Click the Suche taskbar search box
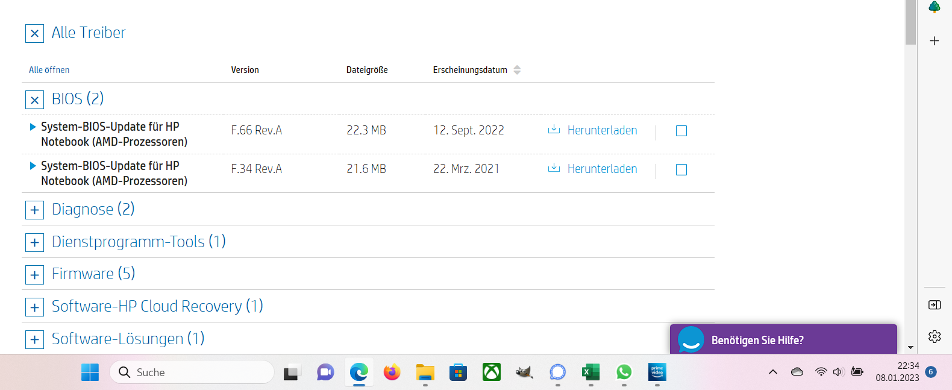This screenshot has width=952, height=390. pos(192,373)
